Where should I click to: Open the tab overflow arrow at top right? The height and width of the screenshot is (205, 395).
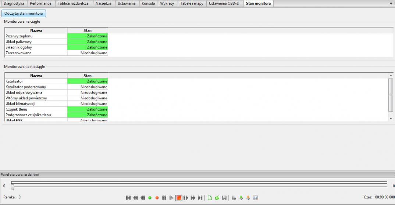391,4
